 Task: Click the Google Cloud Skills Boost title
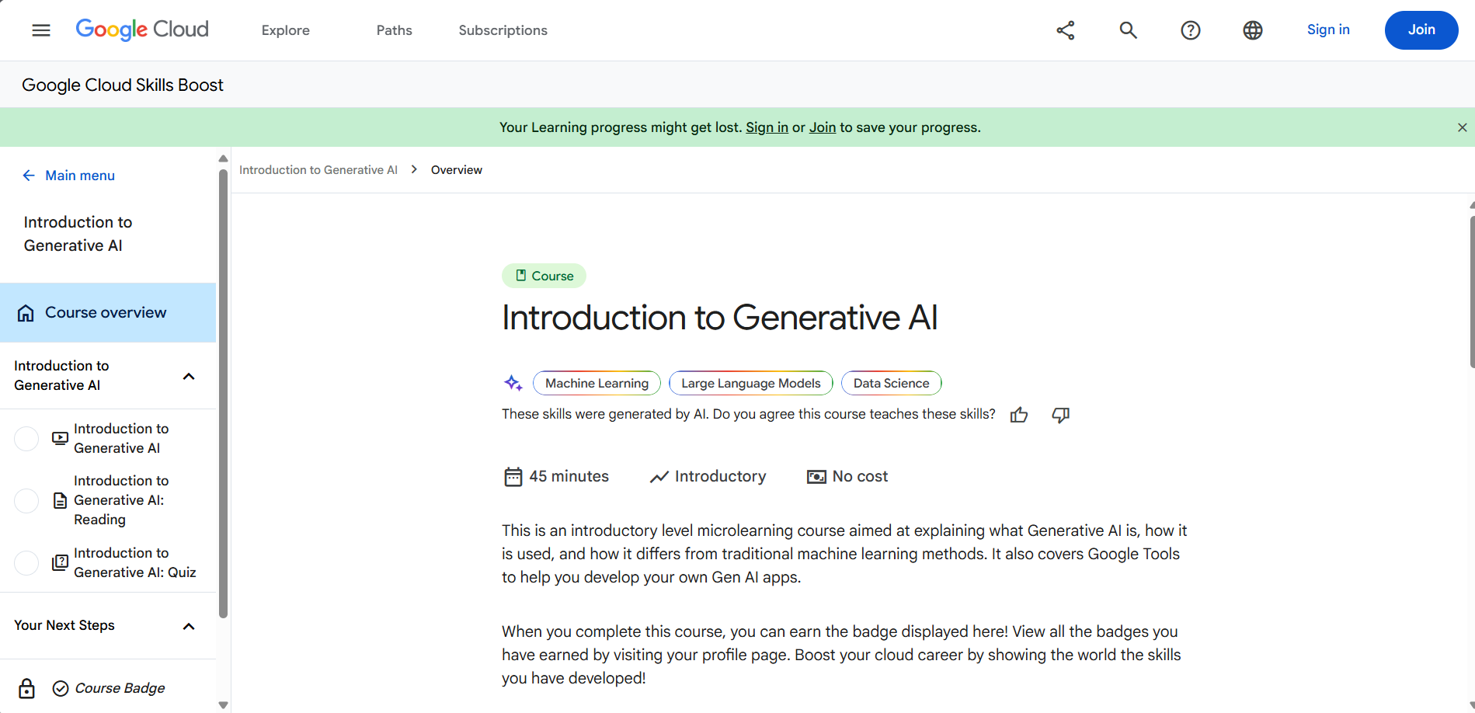click(123, 85)
